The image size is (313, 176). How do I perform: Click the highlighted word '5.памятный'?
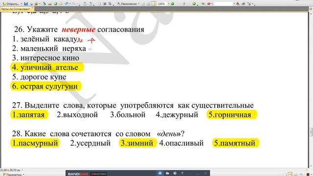(235, 143)
